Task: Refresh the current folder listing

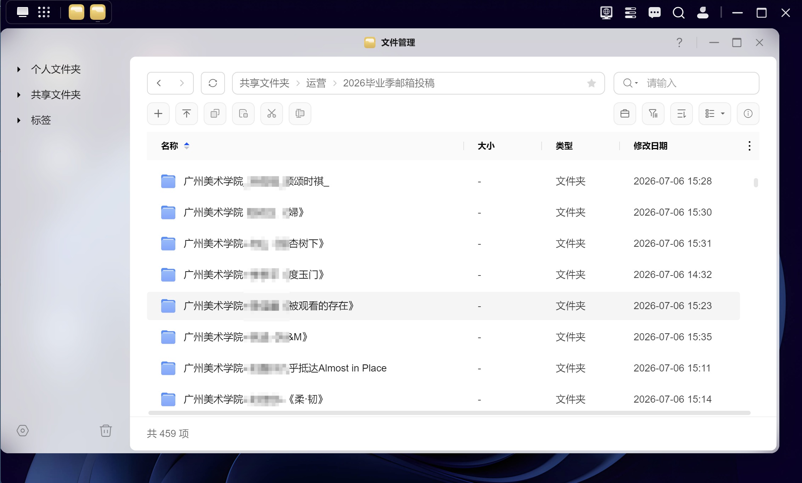Action: (x=213, y=83)
